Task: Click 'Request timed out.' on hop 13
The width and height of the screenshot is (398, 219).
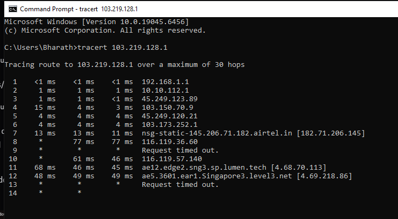Action: (x=180, y=185)
